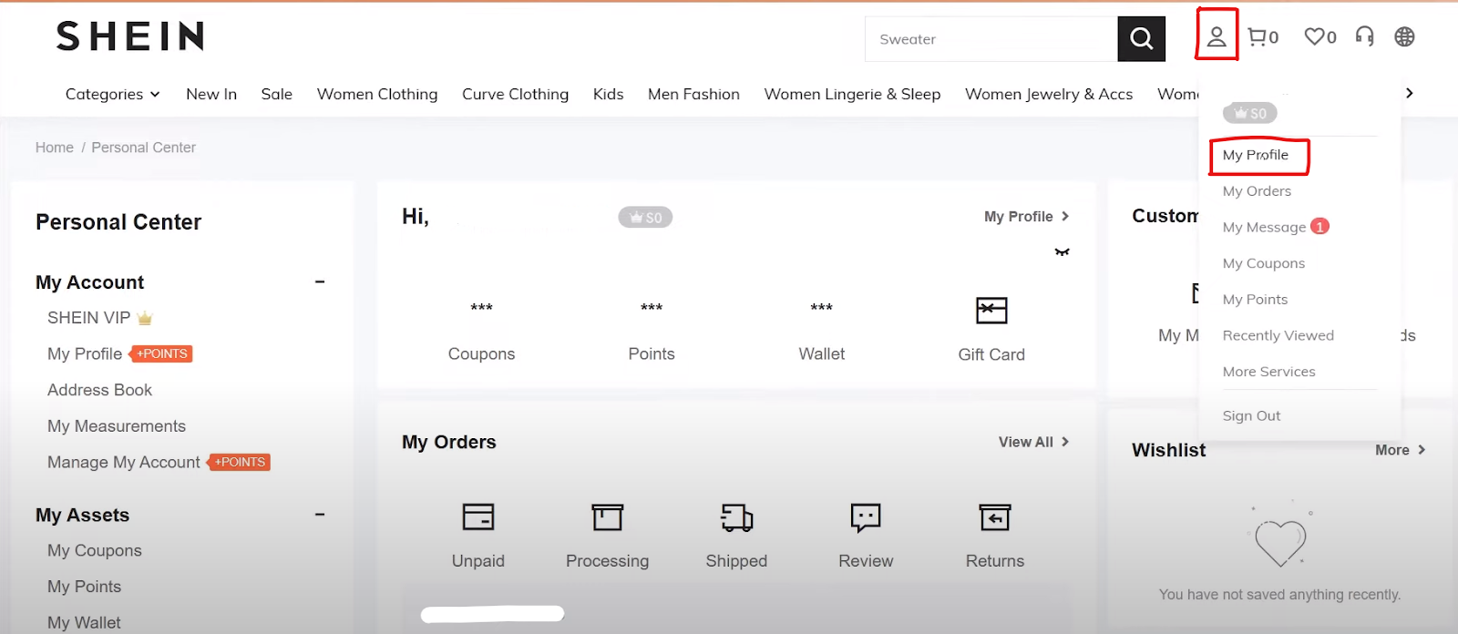Click the S0 badge in account dropdown
The width and height of the screenshot is (1458, 634).
[x=1250, y=113]
